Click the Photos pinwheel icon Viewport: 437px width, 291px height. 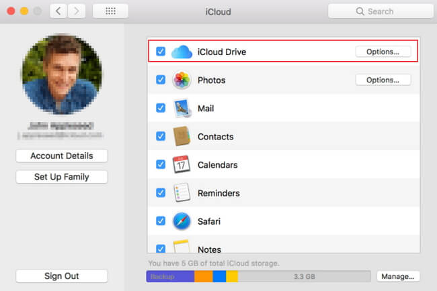(x=182, y=80)
